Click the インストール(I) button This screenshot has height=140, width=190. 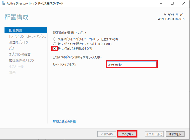point(154,134)
